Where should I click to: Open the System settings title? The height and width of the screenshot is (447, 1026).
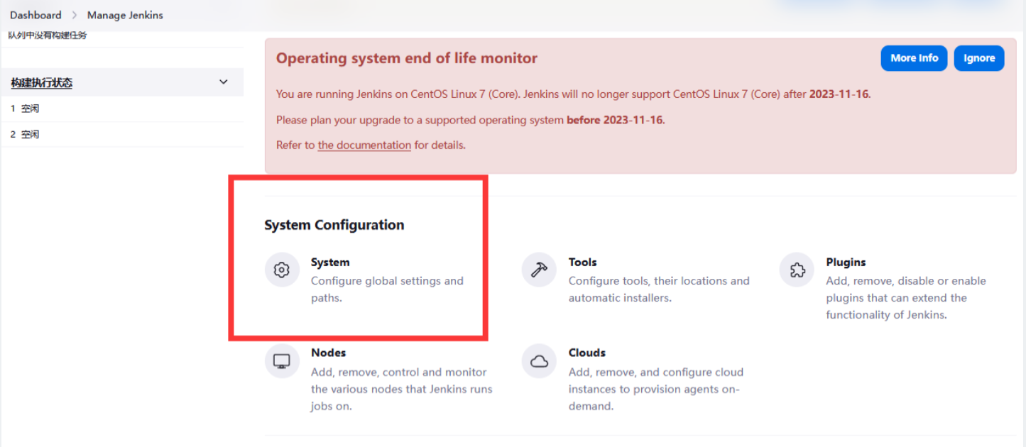[x=330, y=262]
